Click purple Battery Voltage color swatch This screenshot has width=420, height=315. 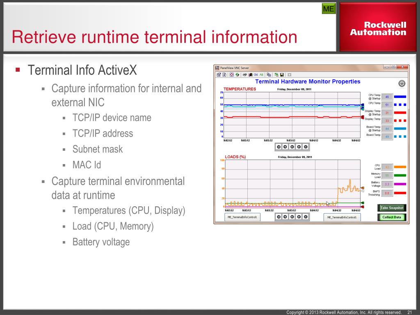400,184
